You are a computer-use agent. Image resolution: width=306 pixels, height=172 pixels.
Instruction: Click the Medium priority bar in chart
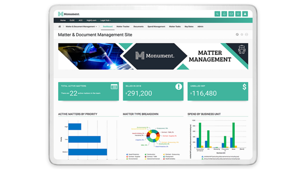[x=88, y=152]
